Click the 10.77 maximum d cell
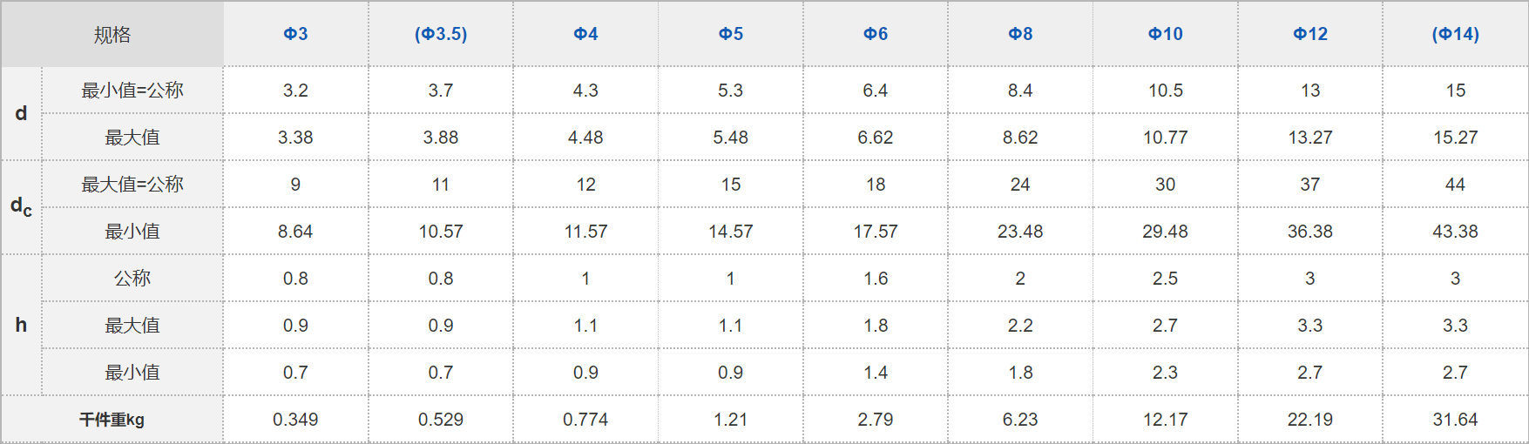 pyautogui.click(x=1166, y=138)
